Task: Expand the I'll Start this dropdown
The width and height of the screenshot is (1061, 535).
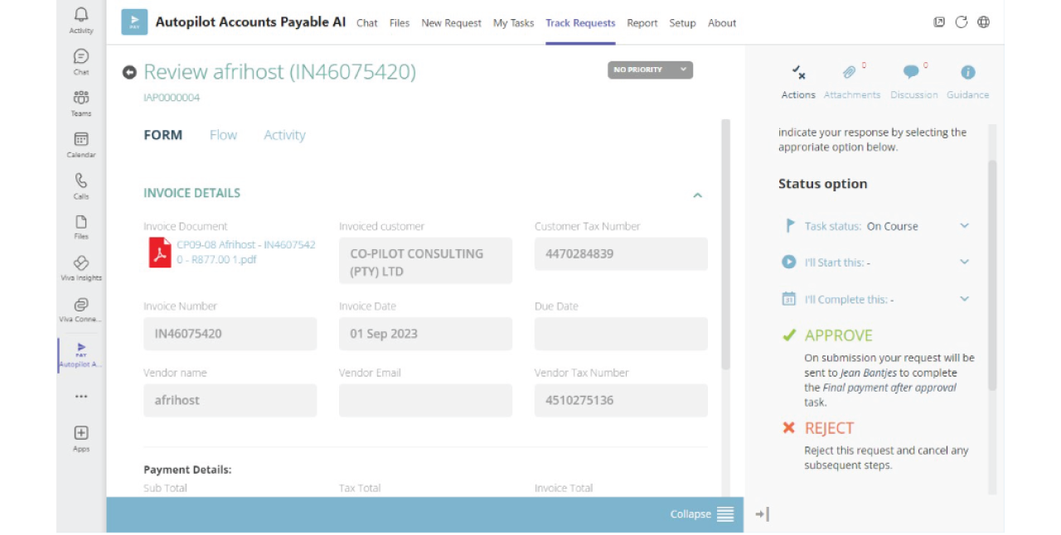Action: [x=964, y=263]
